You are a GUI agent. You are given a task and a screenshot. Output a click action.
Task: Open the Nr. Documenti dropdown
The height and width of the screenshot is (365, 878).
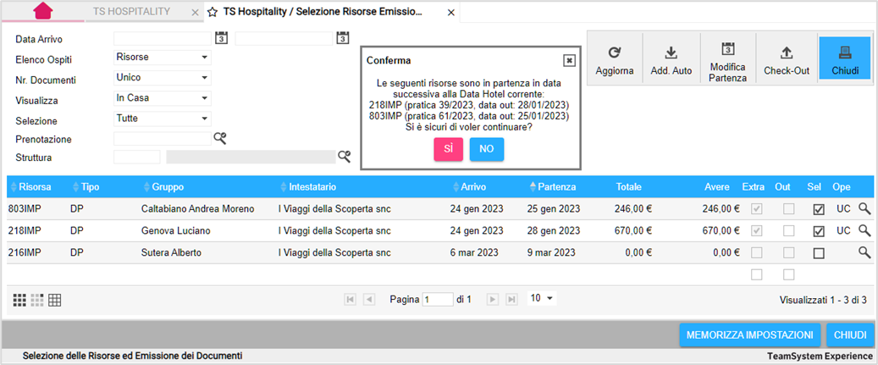[x=163, y=78]
